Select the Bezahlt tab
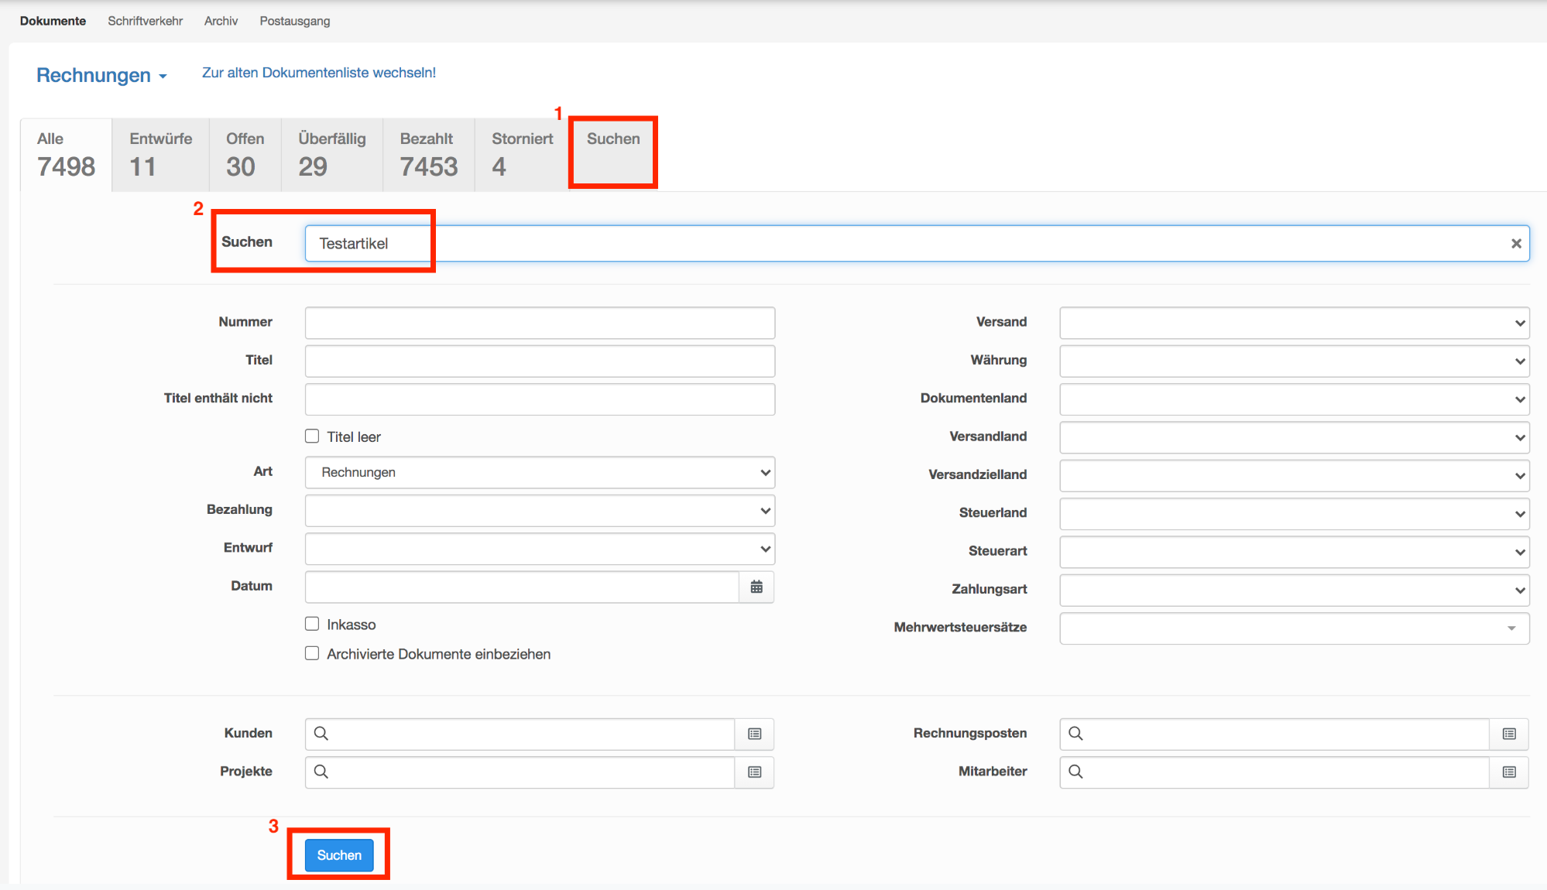This screenshot has width=1547, height=890. tap(429, 155)
